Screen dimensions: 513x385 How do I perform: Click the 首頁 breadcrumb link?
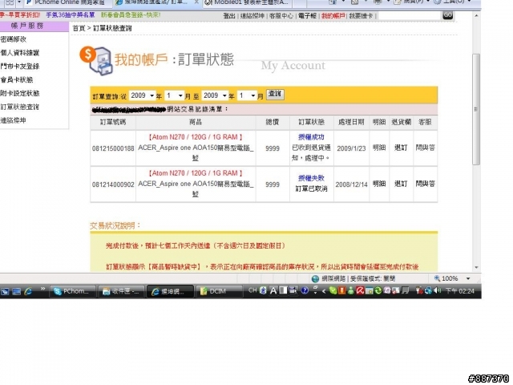(79, 29)
